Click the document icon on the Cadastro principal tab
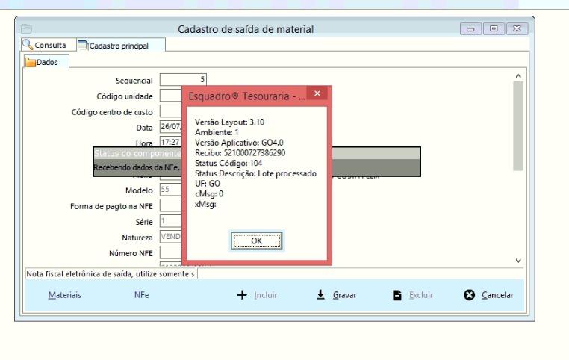 83,46
